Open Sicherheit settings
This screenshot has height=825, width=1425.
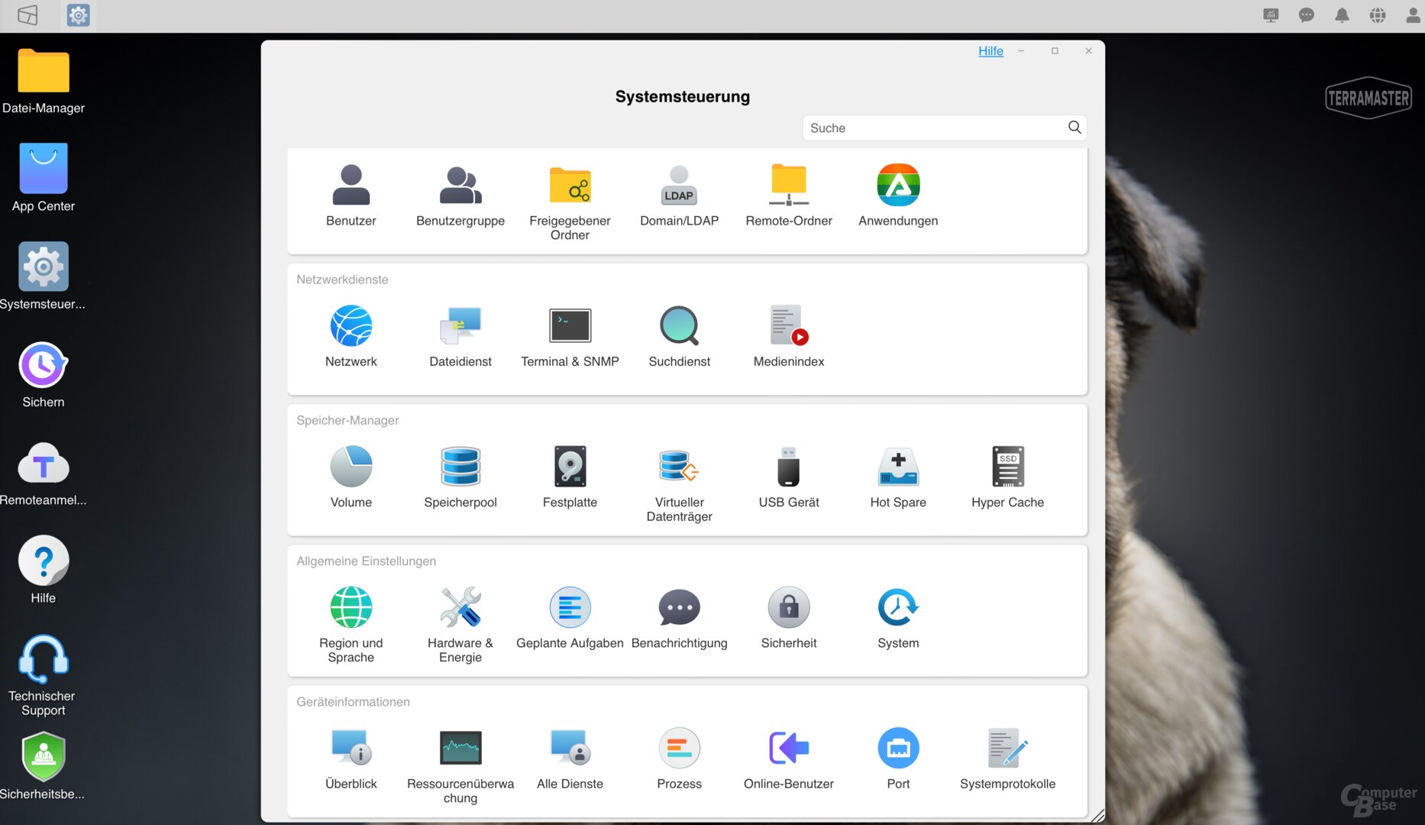(x=788, y=608)
